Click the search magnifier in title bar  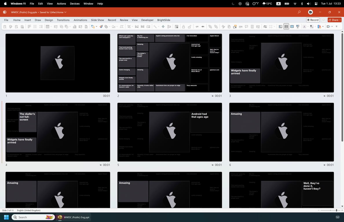(299, 12)
